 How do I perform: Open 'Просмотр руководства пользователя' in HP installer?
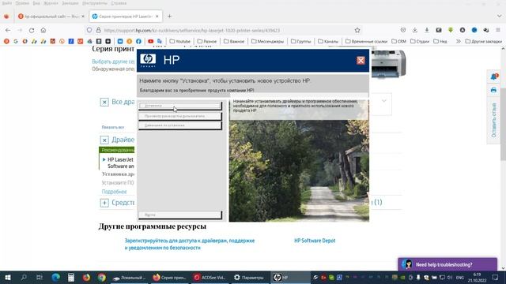pos(180,116)
